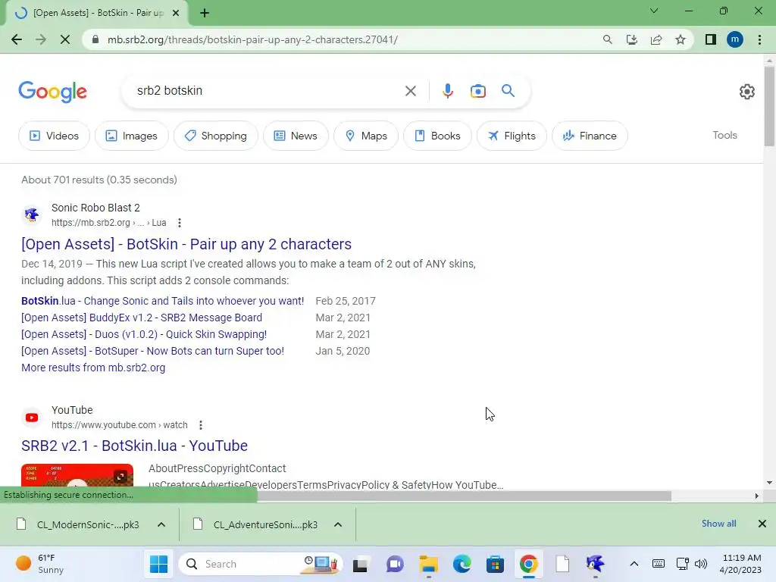Clear the search query text
776x582 pixels.
[x=410, y=91]
